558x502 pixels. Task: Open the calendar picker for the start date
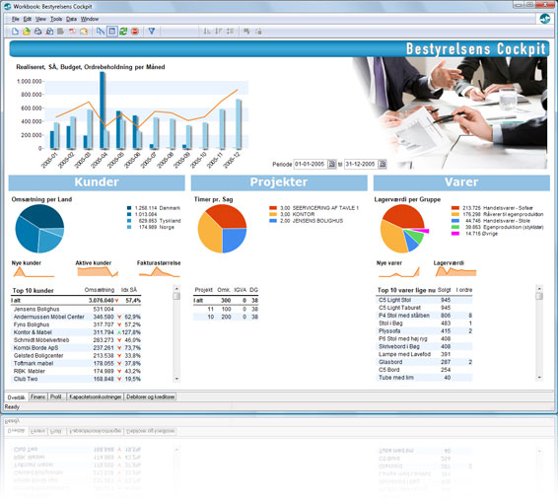pyautogui.click(x=331, y=164)
